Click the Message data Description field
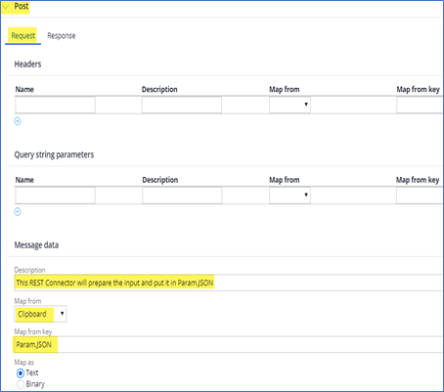The height and width of the screenshot is (392, 444). coord(228,283)
